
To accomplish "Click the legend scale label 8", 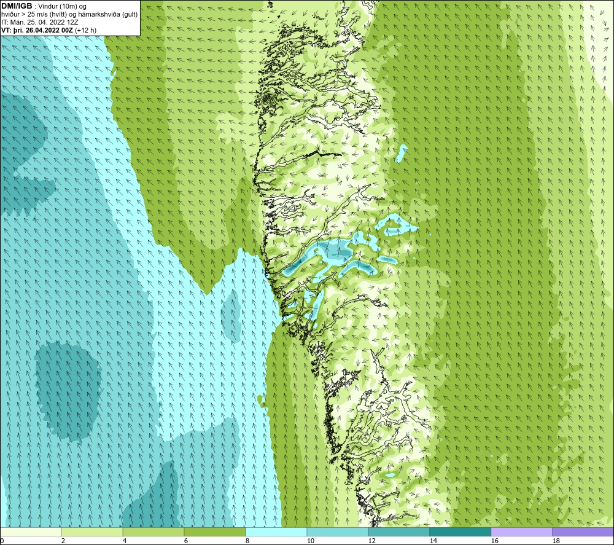I will [247, 541].
